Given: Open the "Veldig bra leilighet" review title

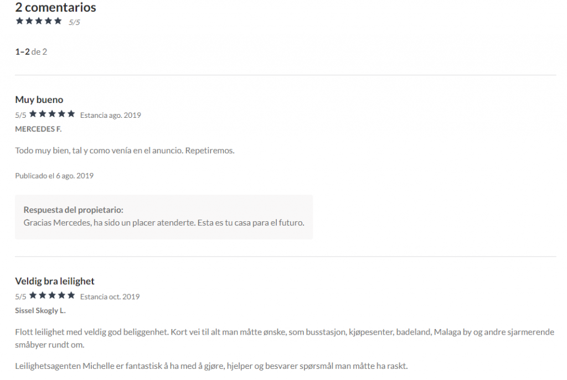Looking at the screenshot, I should click(55, 281).
